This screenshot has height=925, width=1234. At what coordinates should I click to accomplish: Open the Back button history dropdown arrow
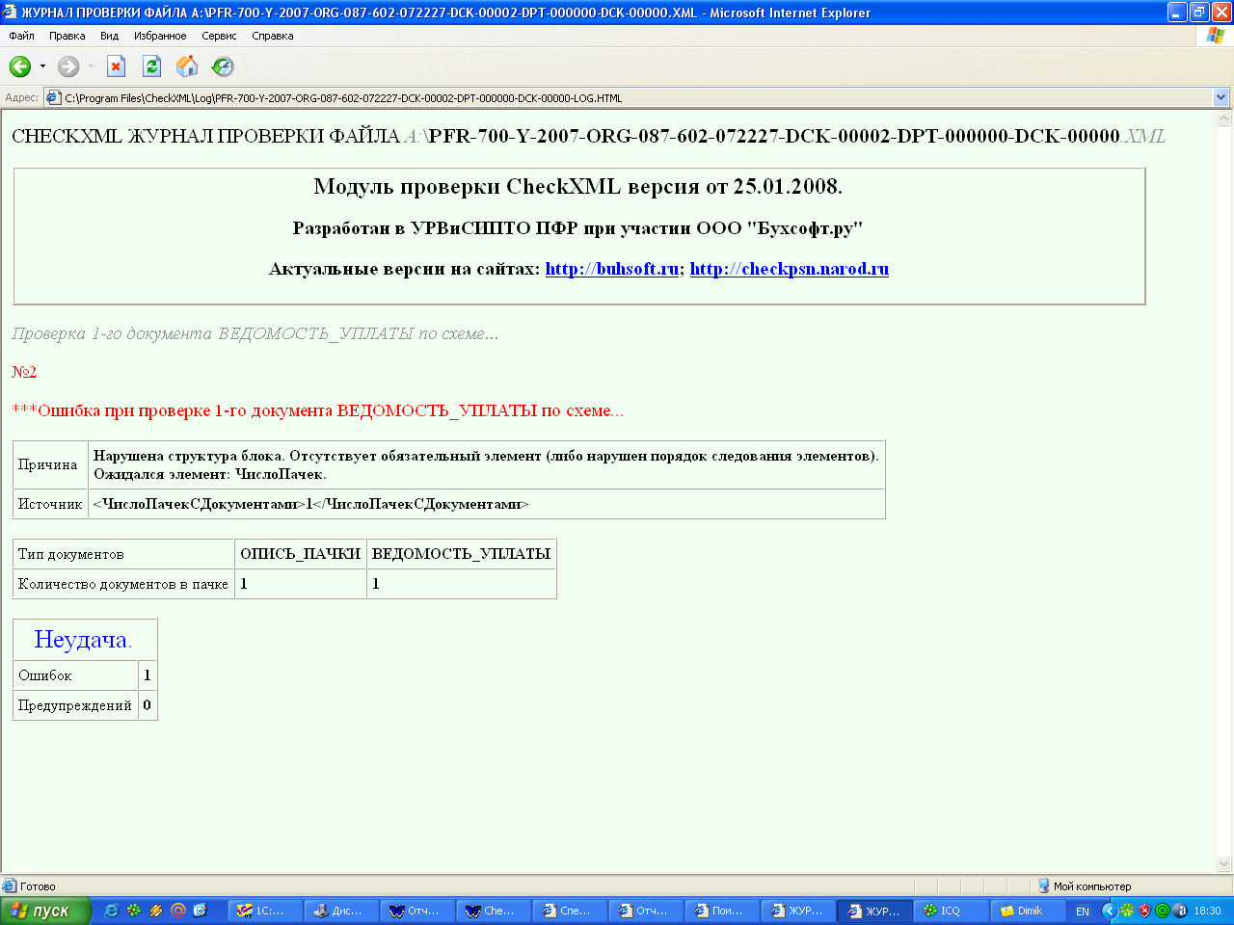[x=42, y=66]
